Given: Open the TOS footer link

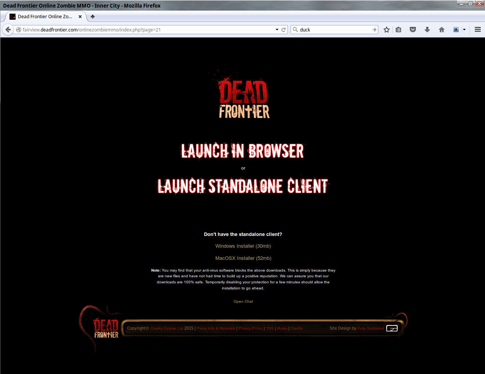Looking at the screenshot, I should click(x=270, y=328).
